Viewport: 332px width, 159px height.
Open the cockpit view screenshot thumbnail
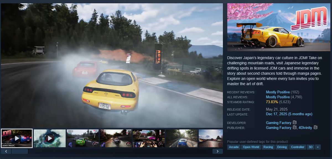point(148,138)
